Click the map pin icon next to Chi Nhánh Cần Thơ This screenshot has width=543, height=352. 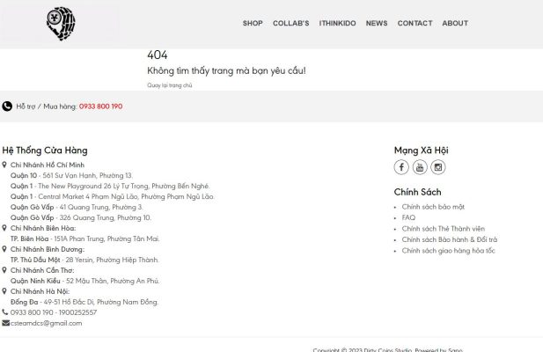(4, 270)
